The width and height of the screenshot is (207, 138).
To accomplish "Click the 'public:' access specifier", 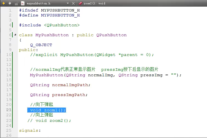I will 28,50.
